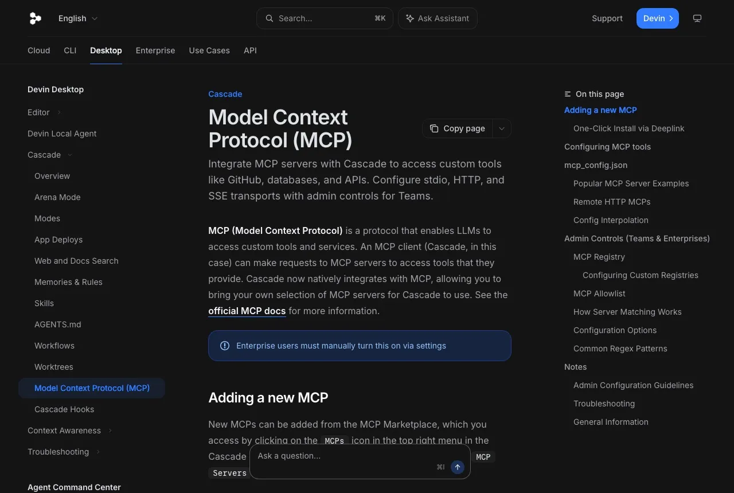The image size is (734, 493).
Task: Focus the Search field
Action: pos(325,18)
